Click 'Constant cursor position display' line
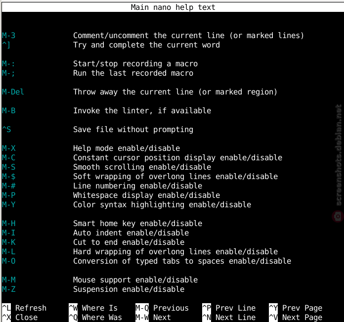344x322 pixels. click(x=178, y=158)
